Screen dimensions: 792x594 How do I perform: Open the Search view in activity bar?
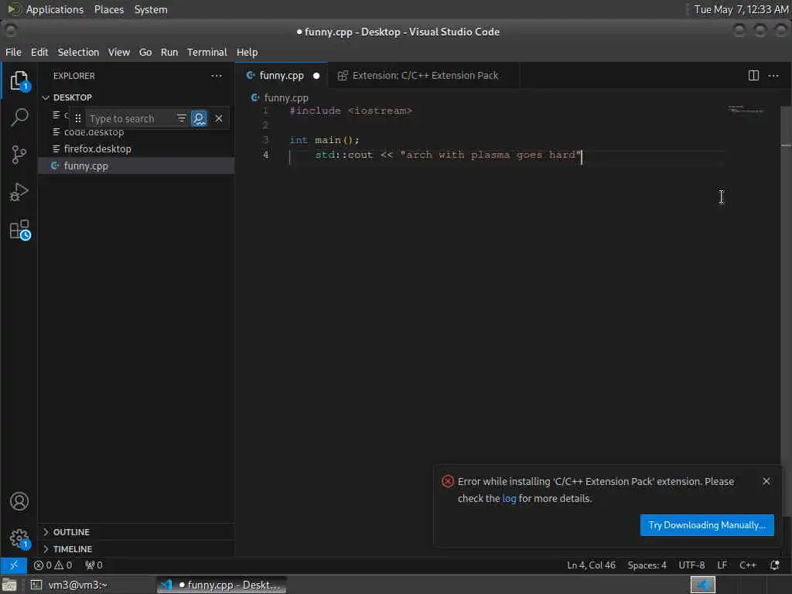pyautogui.click(x=19, y=118)
